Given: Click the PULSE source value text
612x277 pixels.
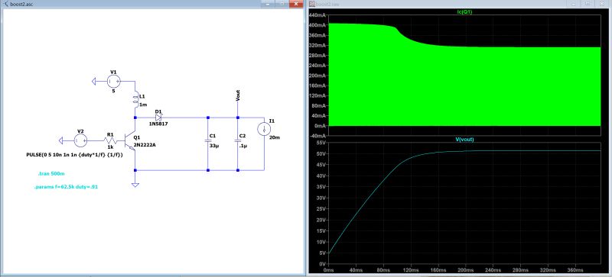Looking at the screenshot, I should point(74,155).
